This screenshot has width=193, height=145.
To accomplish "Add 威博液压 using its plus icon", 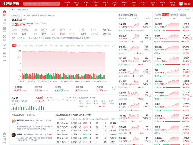I will pyautogui.click(x=150, y=50).
